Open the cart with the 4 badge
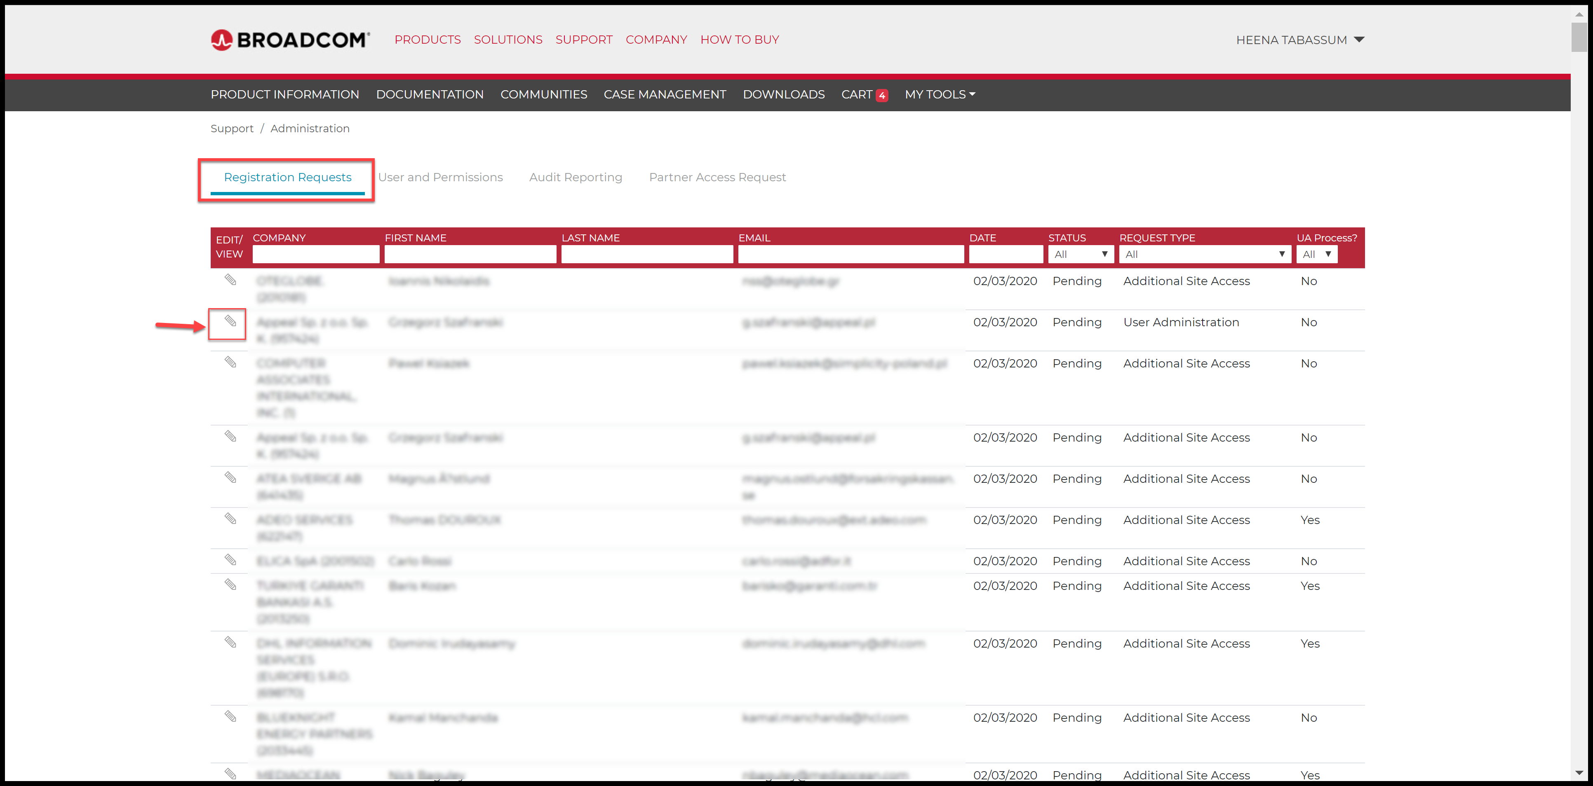The width and height of the screenshot is (1593, 786). pyautogui.click(x=864, y=95)
